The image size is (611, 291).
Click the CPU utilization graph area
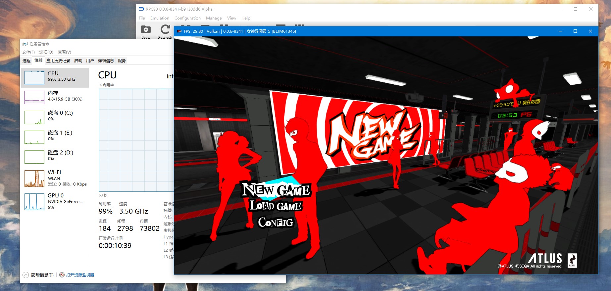(x=136, y=140)
